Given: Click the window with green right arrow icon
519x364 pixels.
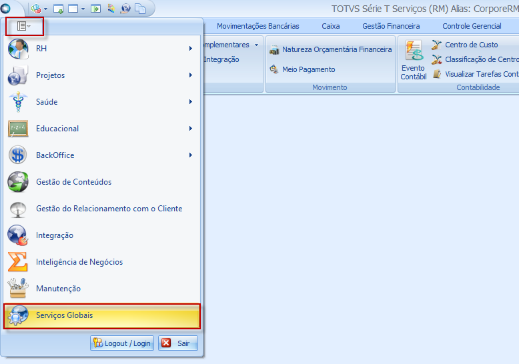Looking at the screenshot, I should click(x=95, y=9).
